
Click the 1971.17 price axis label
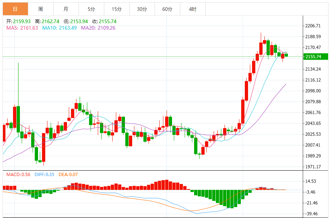(x=313, y=167)
